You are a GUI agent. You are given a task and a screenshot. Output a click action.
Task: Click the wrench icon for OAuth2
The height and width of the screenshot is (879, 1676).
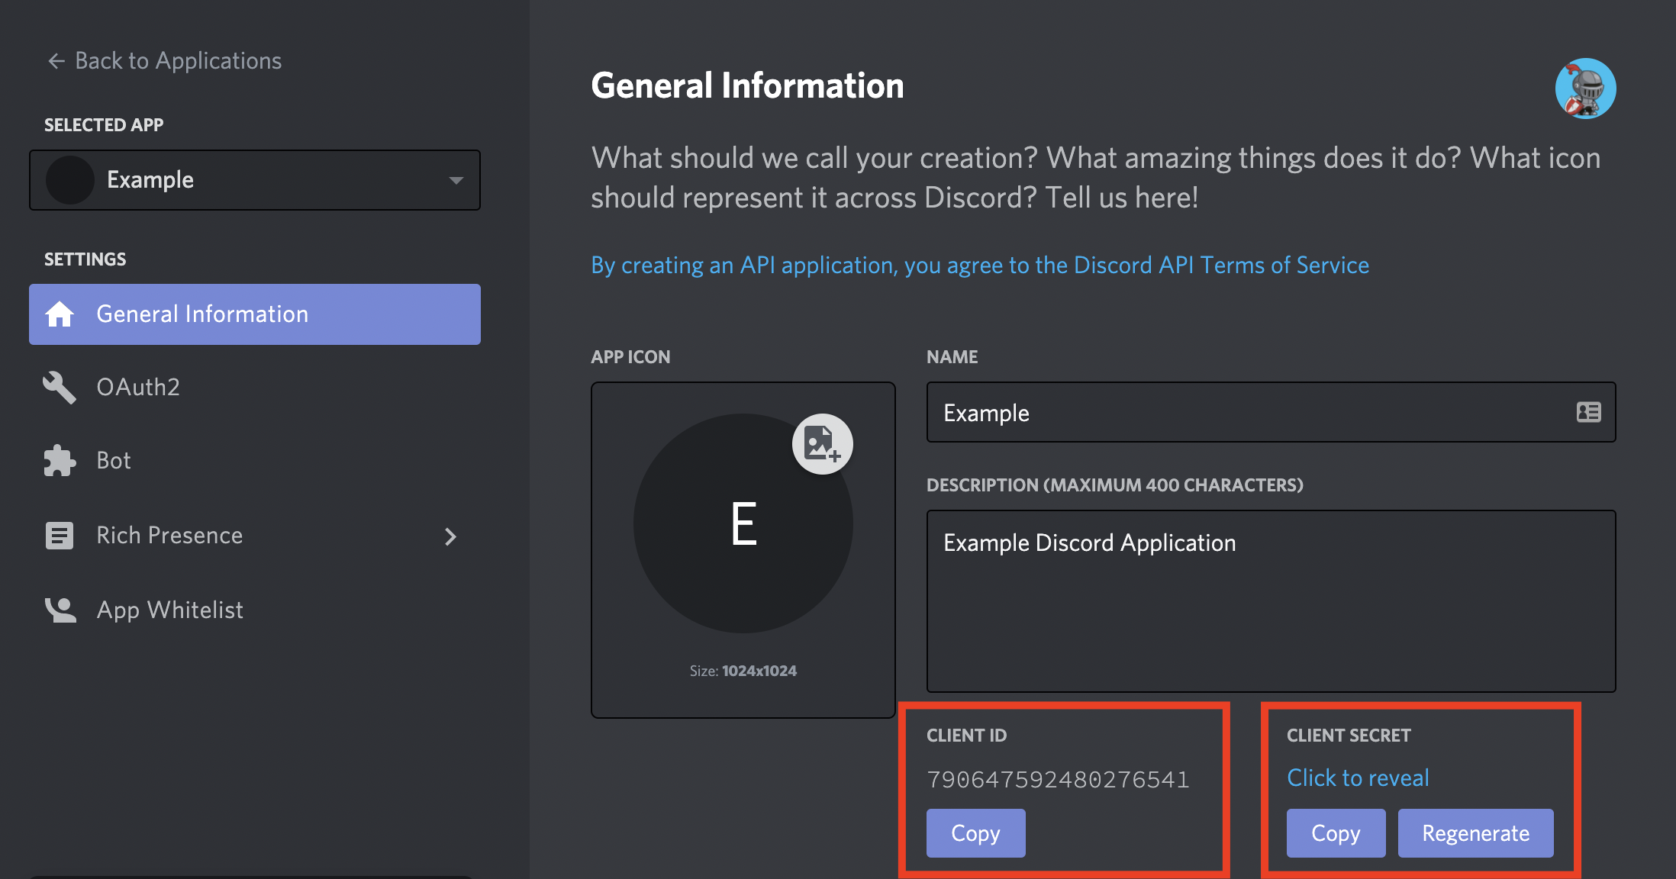point(60,388)
